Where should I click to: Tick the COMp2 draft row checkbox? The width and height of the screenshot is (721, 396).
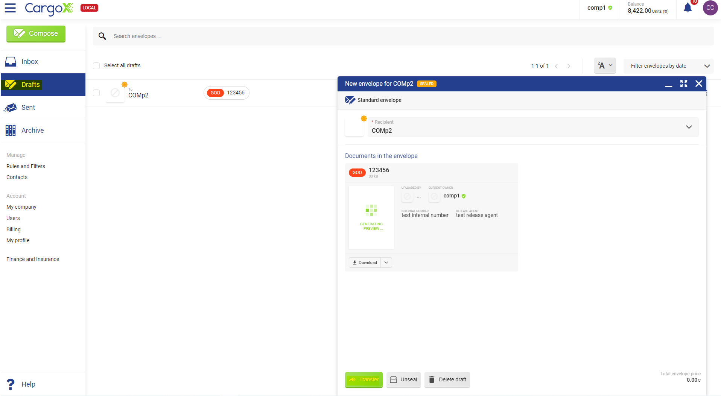(x=96, y=93)
